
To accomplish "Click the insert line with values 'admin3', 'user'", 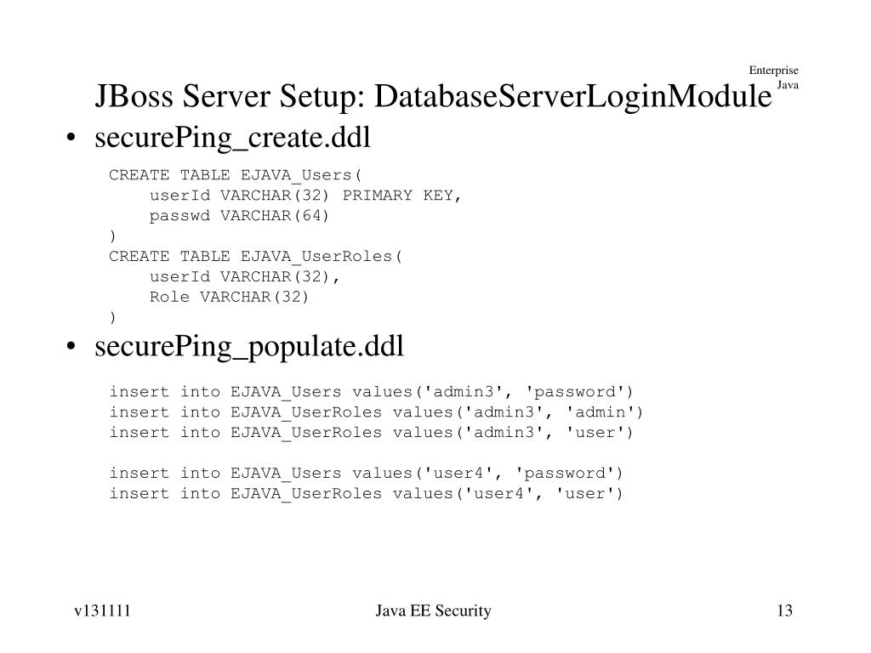I will 371,433.
